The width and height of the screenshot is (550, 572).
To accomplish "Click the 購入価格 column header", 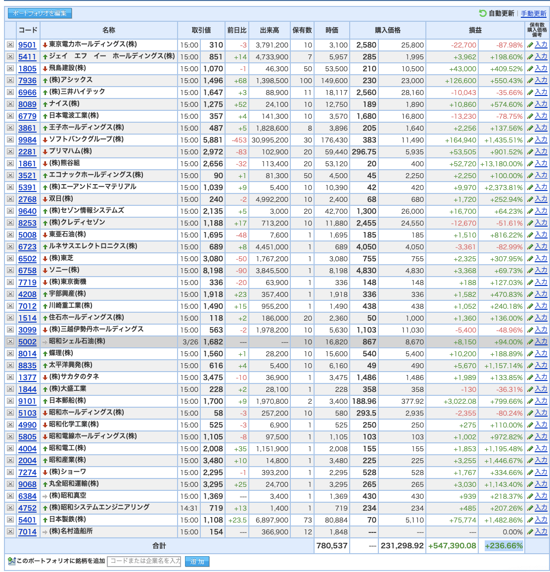I will click(388, 30).
